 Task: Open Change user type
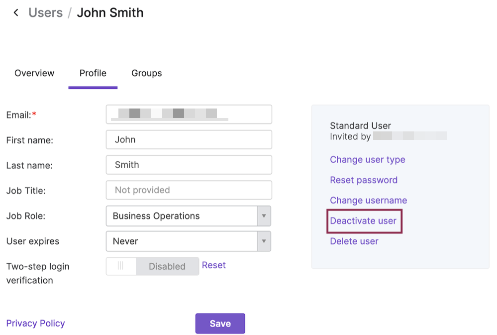pos(367,159)
